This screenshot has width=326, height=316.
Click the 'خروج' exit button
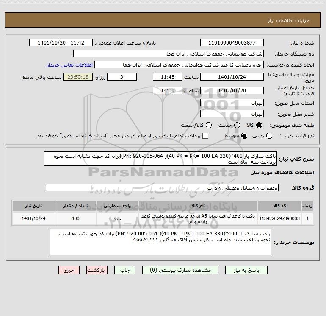69,270
